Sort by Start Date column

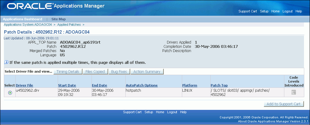click(x=67, y=85)
